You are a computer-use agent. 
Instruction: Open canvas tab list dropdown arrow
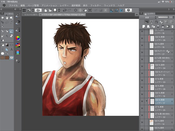137,15
